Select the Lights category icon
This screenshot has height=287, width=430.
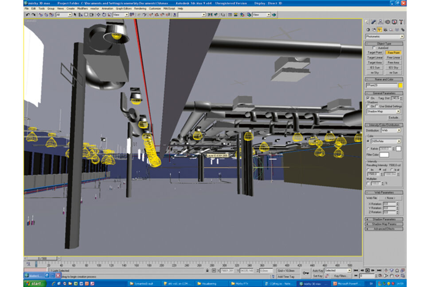click(380, 30)
